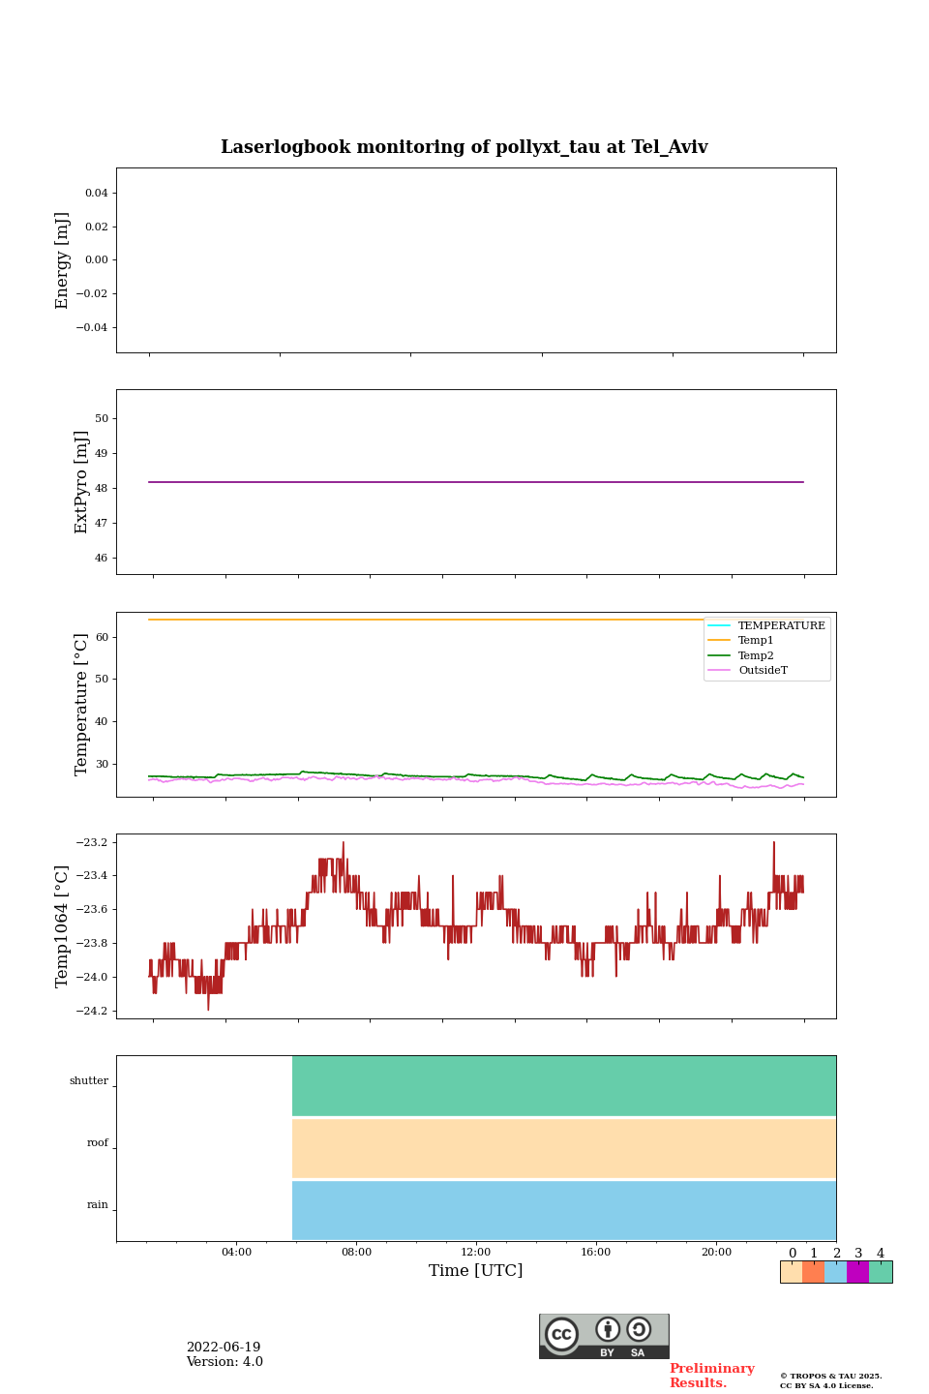The image size is (929, 1394).
Task: Click the 16:00 time tick label
Action: [596, 1253]
